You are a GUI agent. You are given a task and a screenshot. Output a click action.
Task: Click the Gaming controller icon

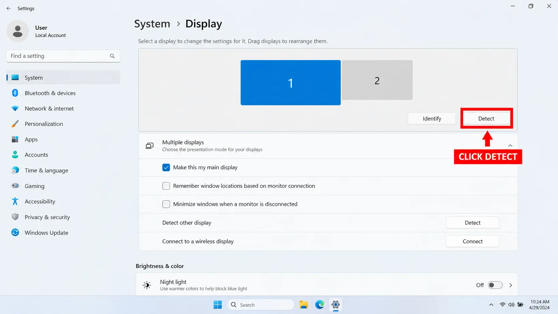pos(15,186)
